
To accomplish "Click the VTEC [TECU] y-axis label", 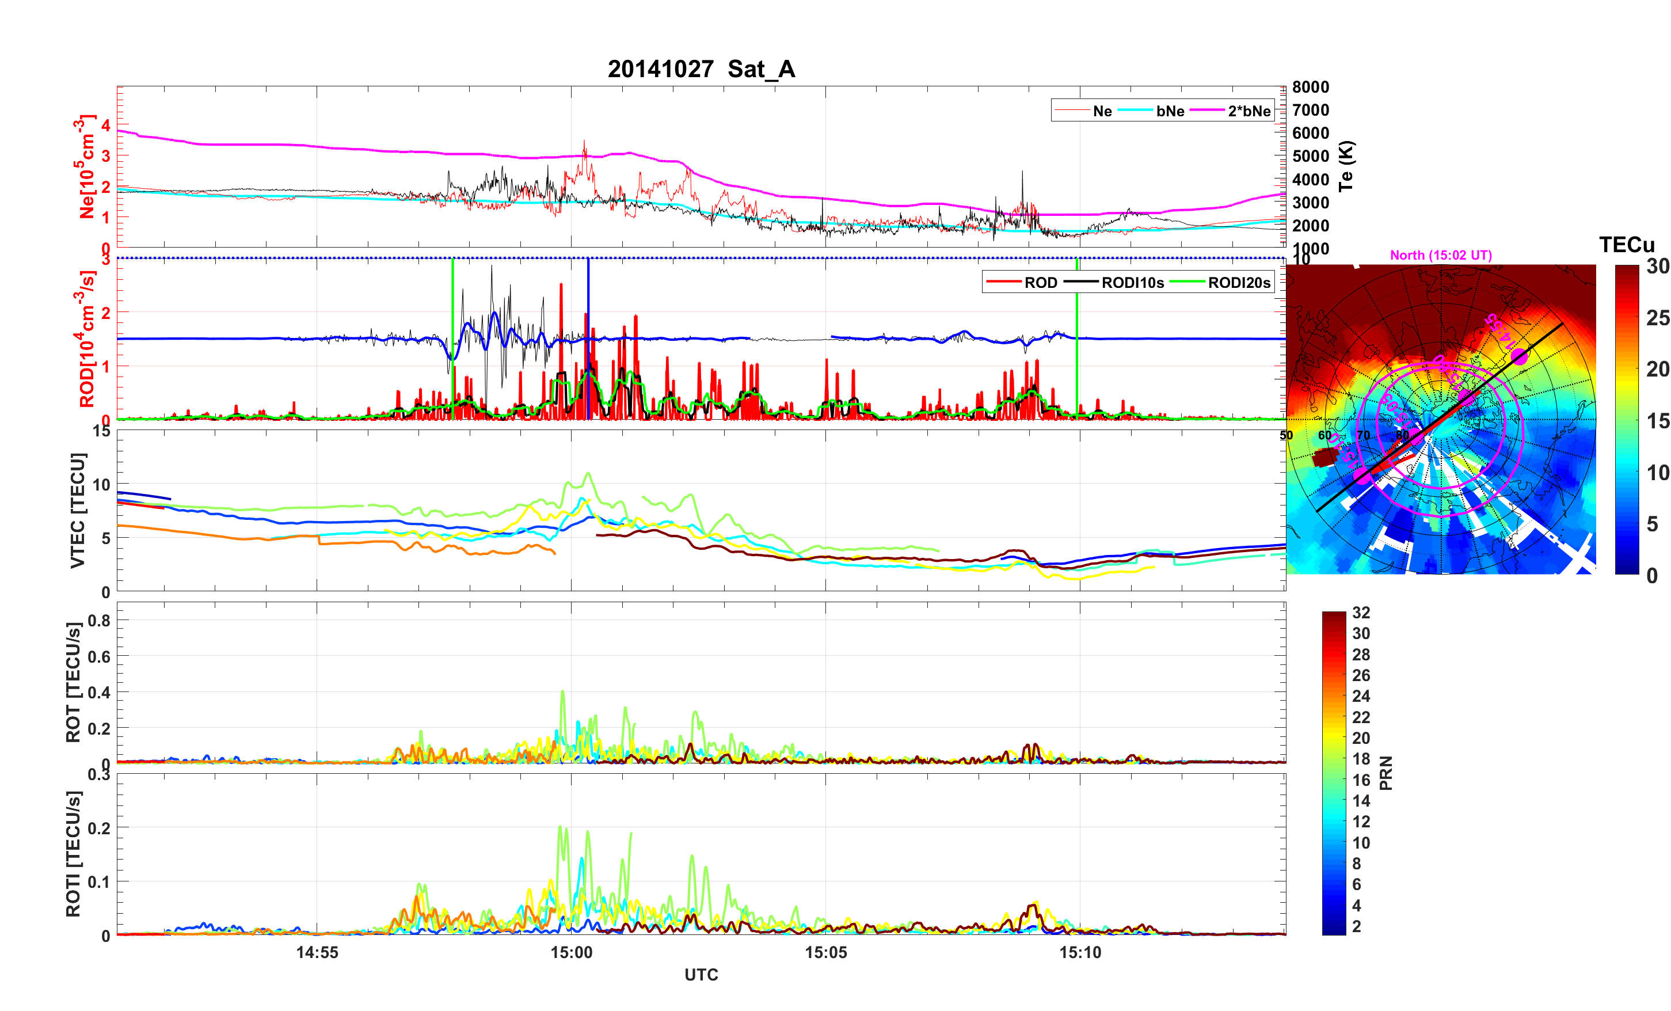I will click(77, 510).
